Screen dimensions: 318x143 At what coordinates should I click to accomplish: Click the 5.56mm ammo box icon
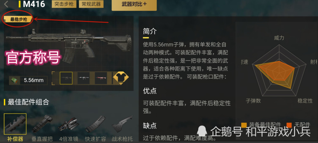(14, 80)
